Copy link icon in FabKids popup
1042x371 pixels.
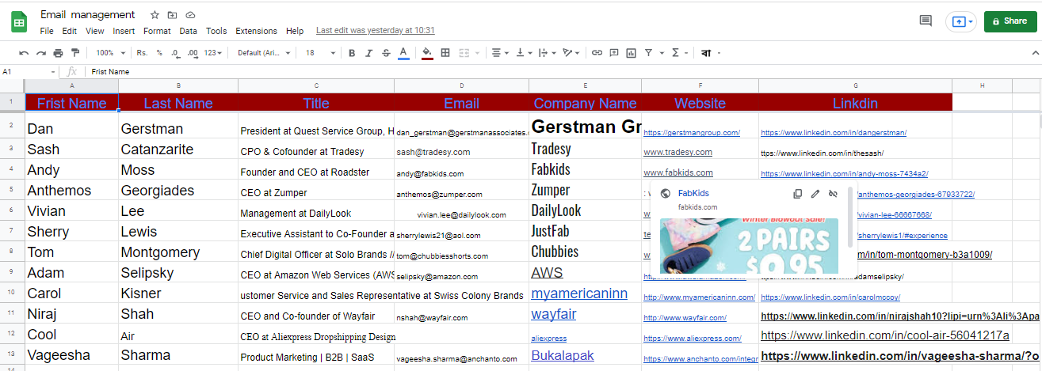(x=798, y=193)
